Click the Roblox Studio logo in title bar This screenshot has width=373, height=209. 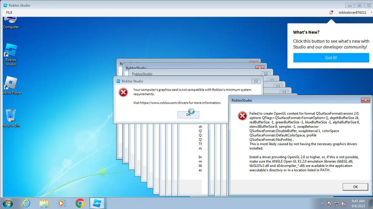tap(5, 5)
